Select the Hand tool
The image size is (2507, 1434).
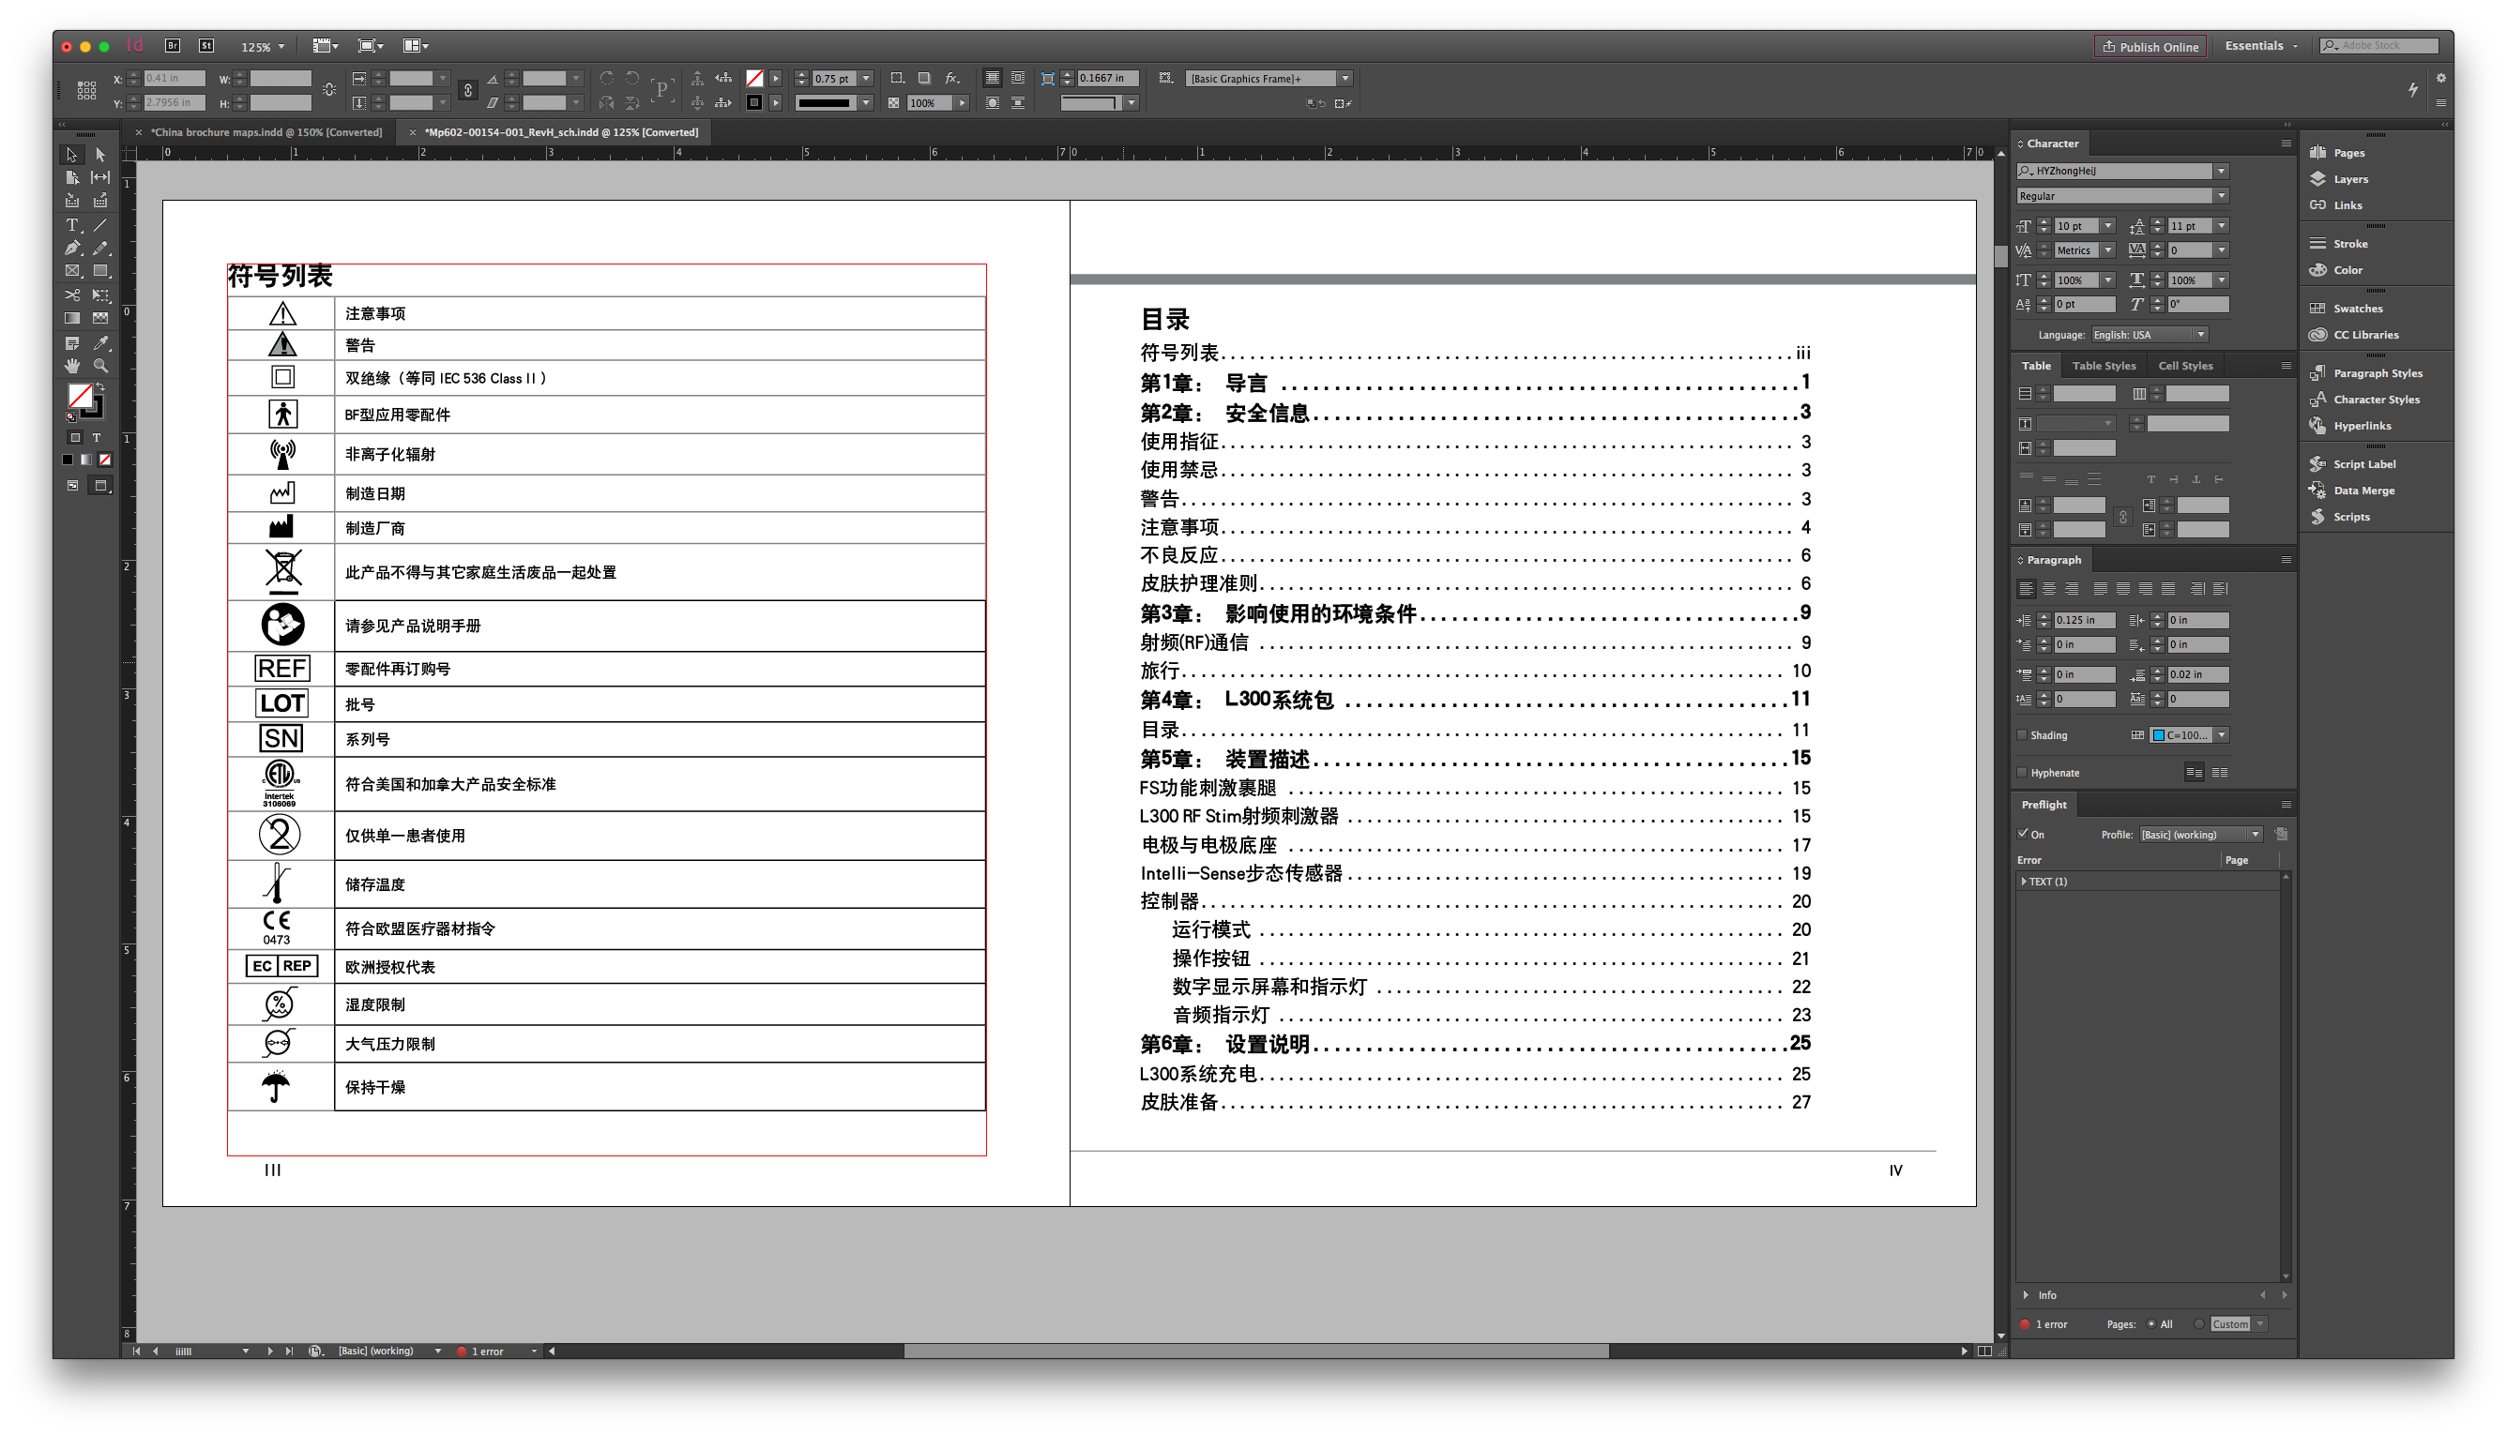72,366
